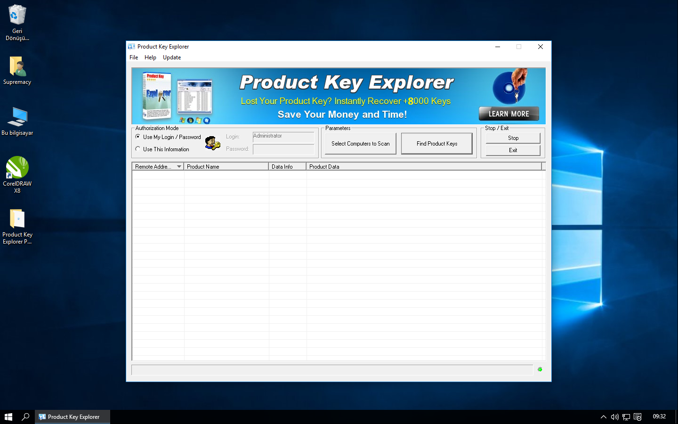Open the action center notifications icon
Viewport: 678px width, 424px height.
638,417
